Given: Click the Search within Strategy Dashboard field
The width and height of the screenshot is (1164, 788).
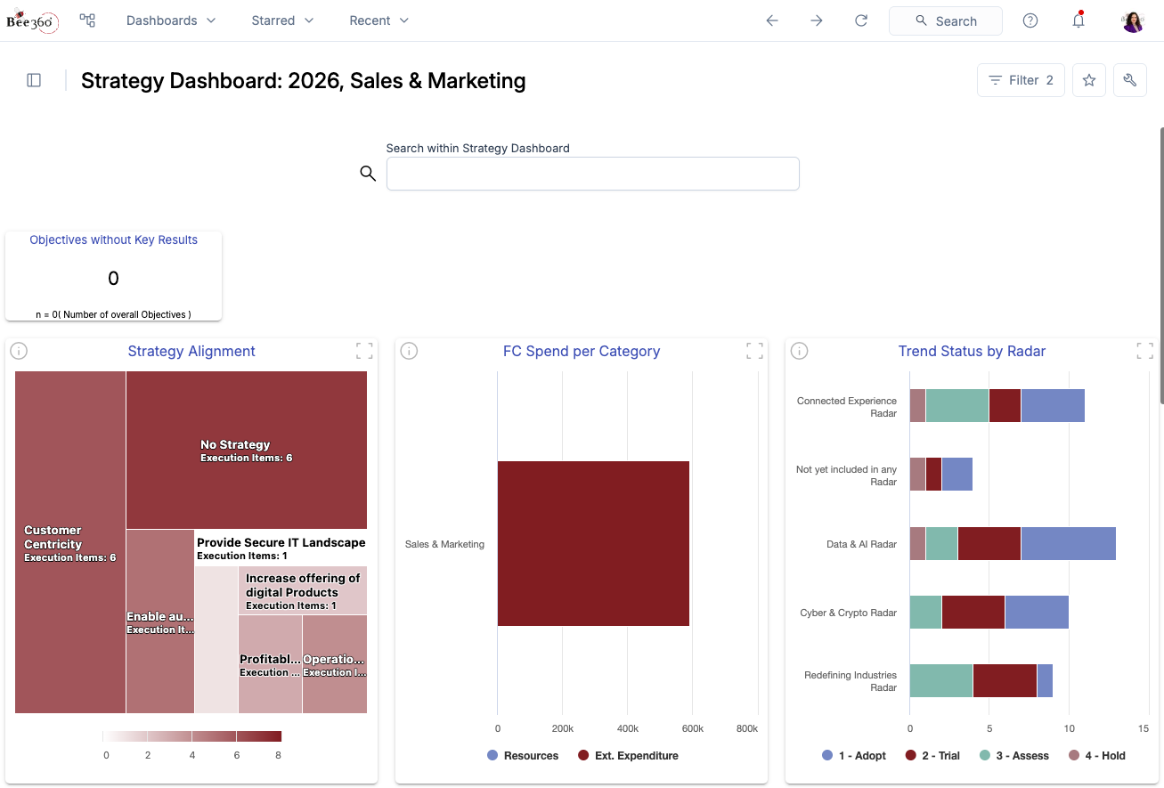Looking at the screenshot, I should 592,174.
